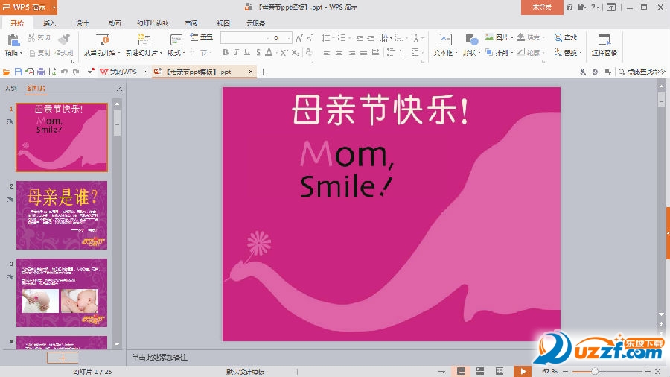Screen dimensions: 670x377
Task: Click the Arrange icon
Action: tap(489, 52)
